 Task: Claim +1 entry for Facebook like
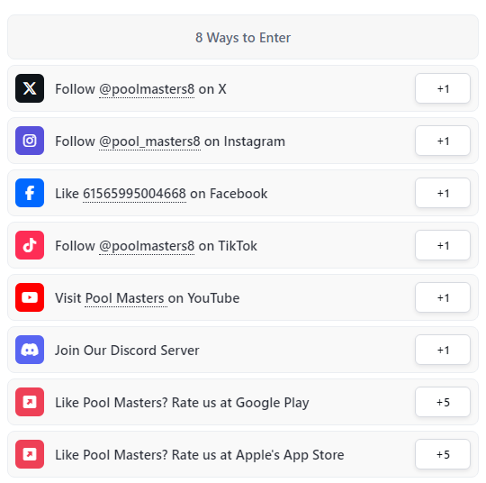point(443,193)
